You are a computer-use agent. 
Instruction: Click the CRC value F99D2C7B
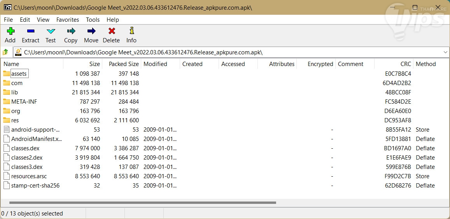pos(398,176)
